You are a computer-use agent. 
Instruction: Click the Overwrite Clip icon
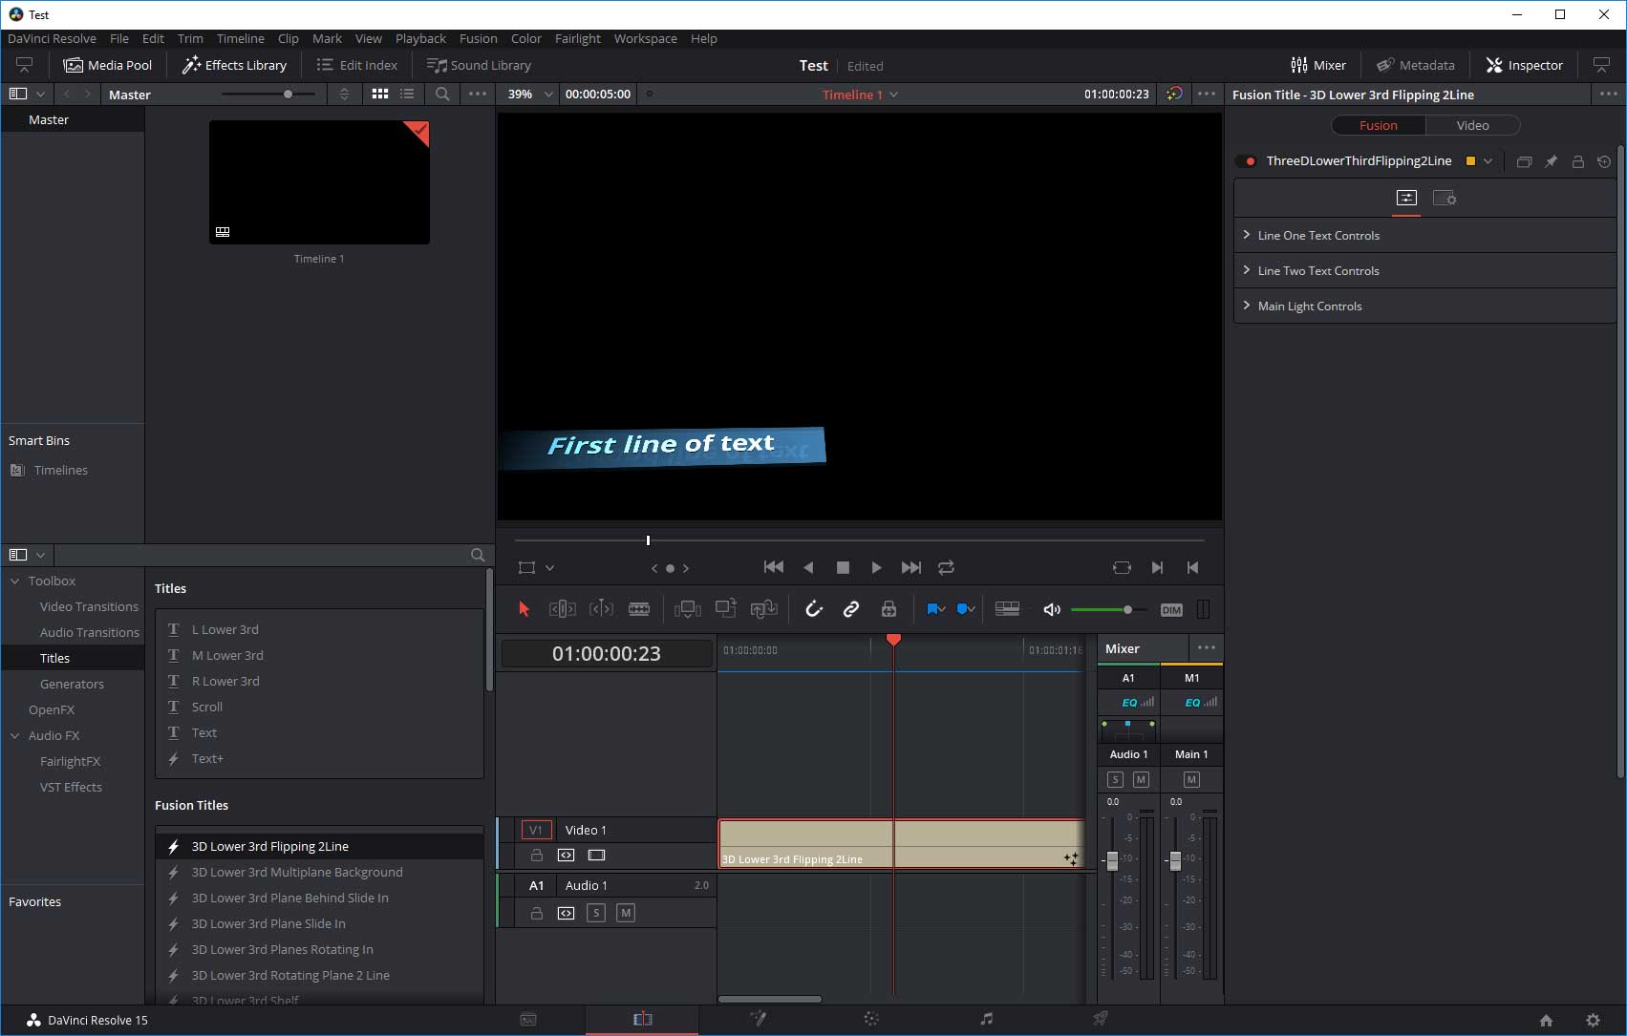pyautogui.click(x=726, y=608)
